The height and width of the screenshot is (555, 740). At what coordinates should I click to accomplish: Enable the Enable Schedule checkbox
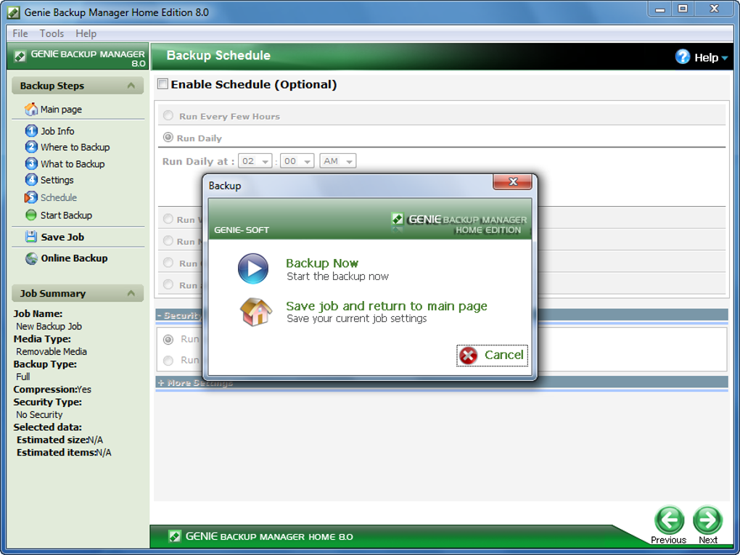coord(163,84)
